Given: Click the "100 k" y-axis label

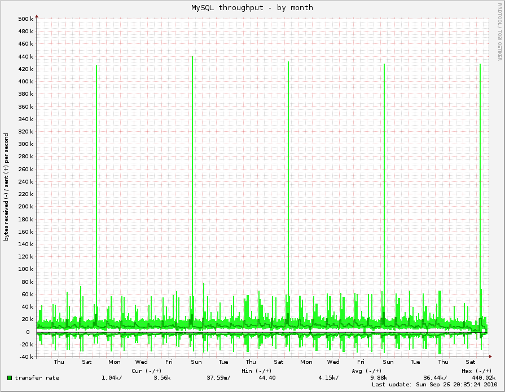Looking at the screenshot, I should coord(25,269).
